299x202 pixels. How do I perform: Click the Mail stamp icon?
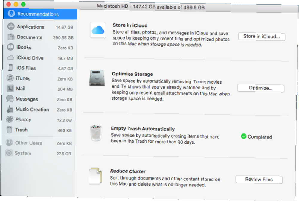click(x=10, y=88)
